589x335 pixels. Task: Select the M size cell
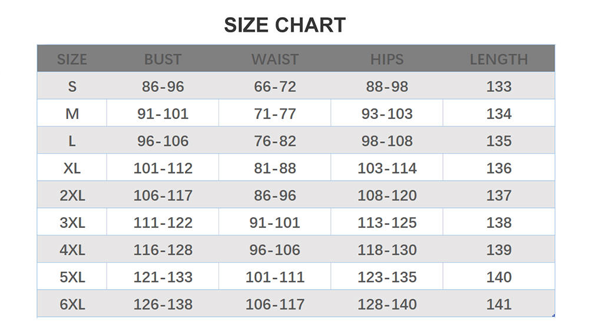(x=72, y=114)
